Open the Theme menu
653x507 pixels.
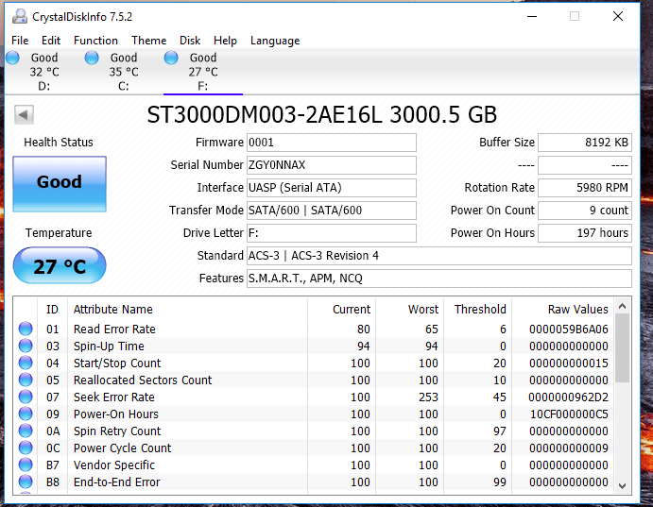[x=148, y=41]
